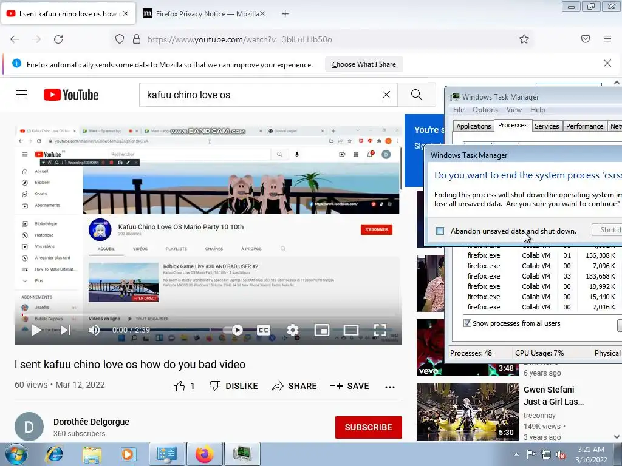Play the video
This screenshot has width=622, height=466.
(x=36, y=329)
